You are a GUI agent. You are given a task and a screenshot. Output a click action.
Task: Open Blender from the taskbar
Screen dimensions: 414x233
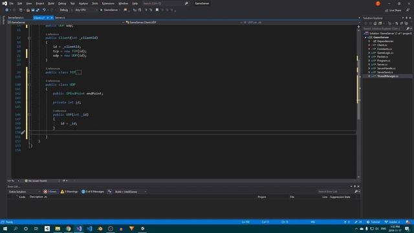(100, 228)
